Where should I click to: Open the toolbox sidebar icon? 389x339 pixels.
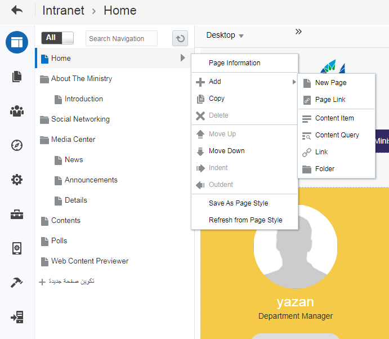(17, 214)
